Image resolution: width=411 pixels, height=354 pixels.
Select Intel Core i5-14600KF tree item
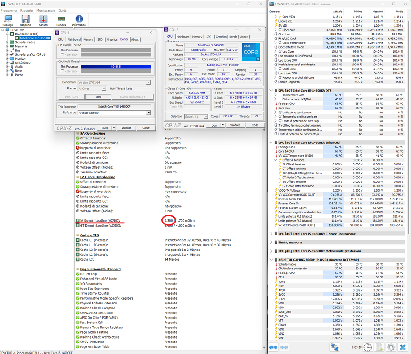click(x=35, y=38)
